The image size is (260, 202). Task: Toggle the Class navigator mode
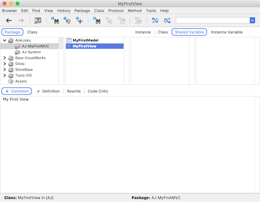click(x=32, y=32)
